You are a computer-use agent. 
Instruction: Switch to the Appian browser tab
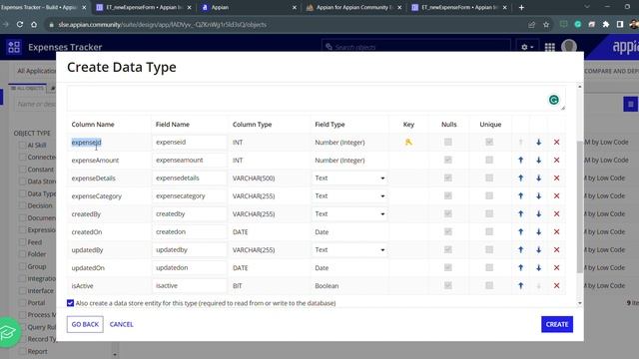pos(249,7)
